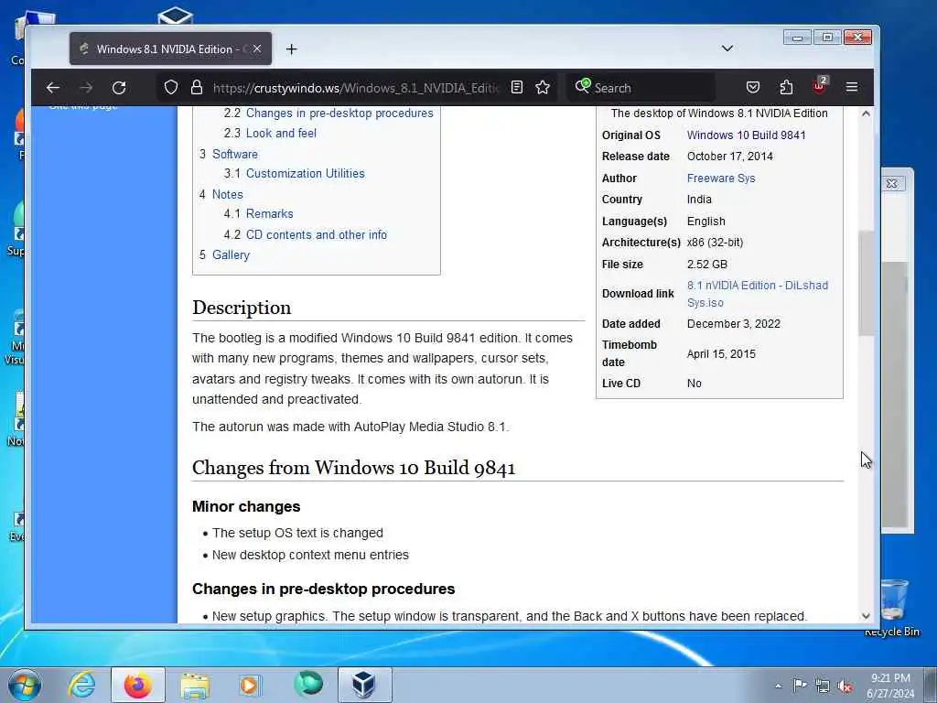Open the green round taskbar app icon

(x=308, y=684)
